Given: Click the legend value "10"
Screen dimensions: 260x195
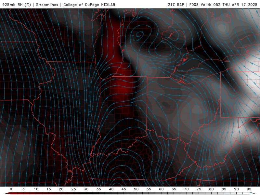Looking at the screenshot, I should click(x=36, y=189).
